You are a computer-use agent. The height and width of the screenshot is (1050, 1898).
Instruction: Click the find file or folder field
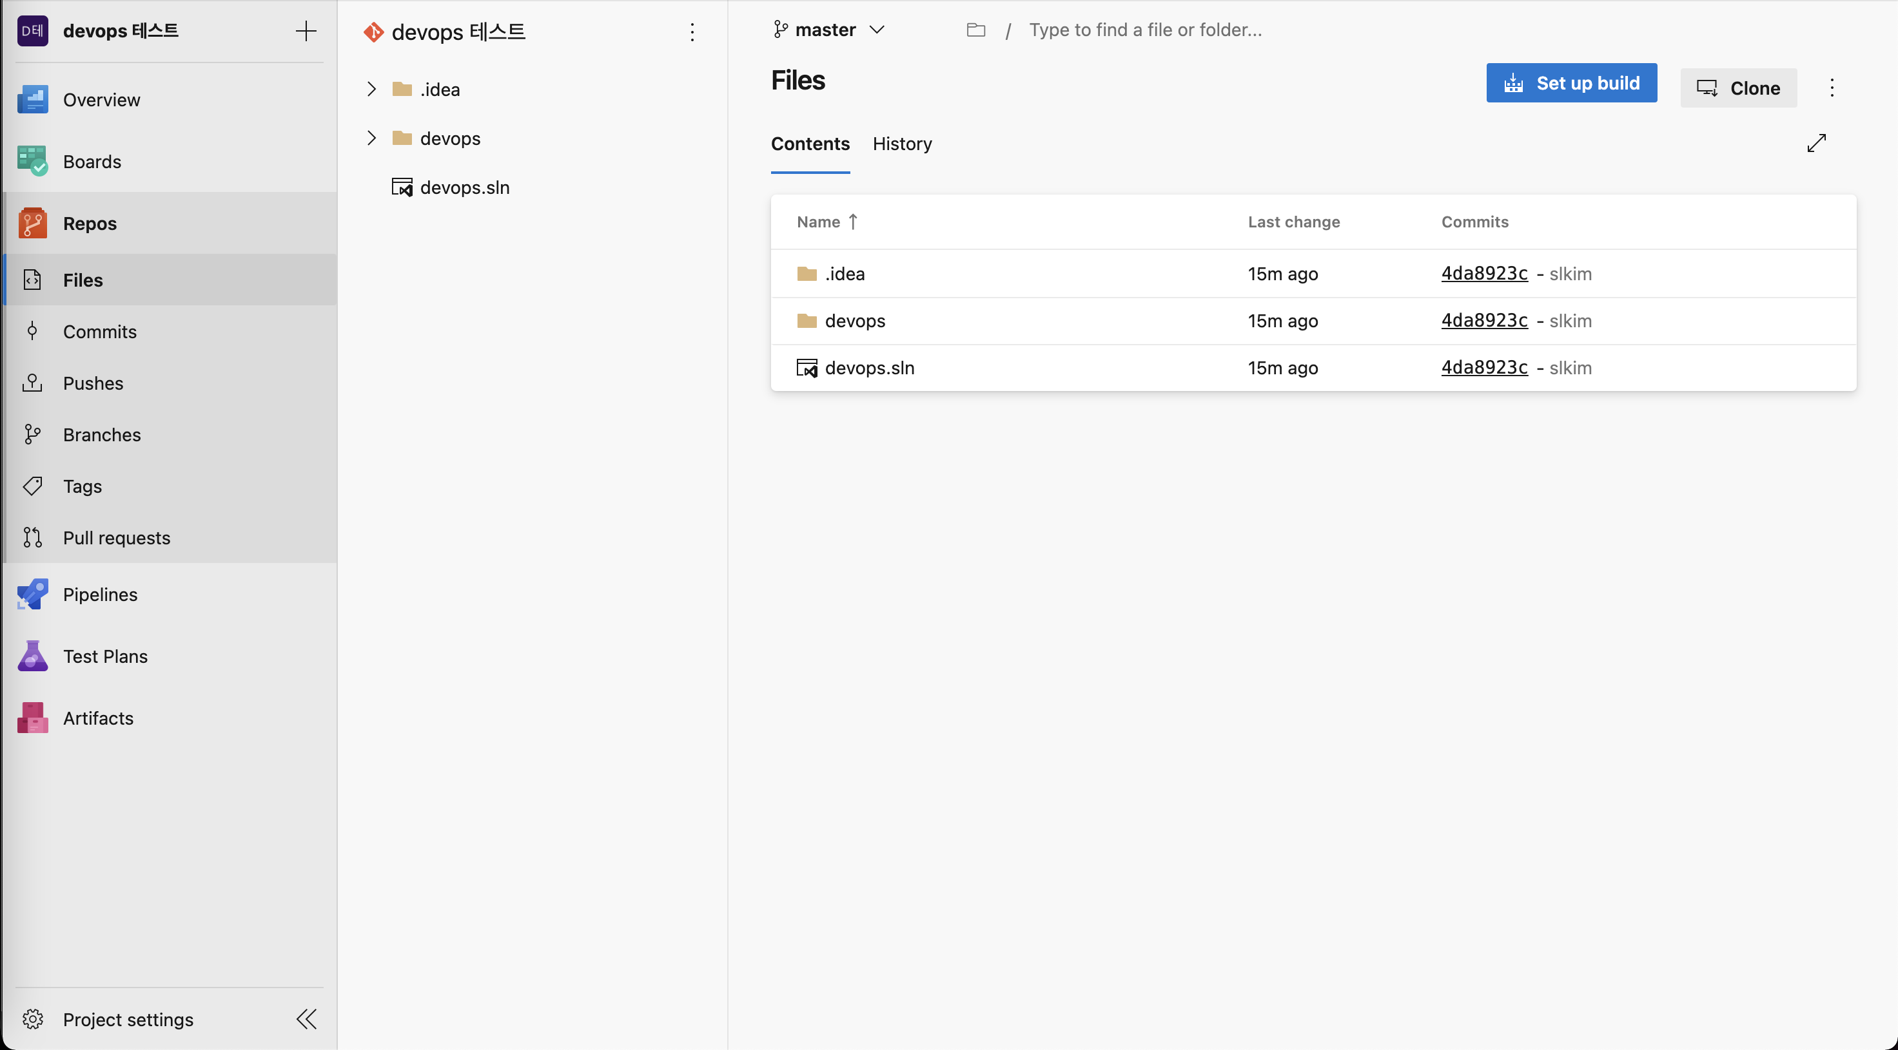coord(1145,30)
